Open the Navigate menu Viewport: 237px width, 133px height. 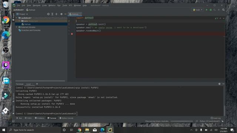(x=37, y=6)
